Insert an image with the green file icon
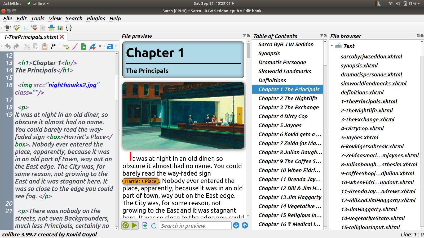Image resolution: width=424 pixels, height=238 pixels. point(84,47)
